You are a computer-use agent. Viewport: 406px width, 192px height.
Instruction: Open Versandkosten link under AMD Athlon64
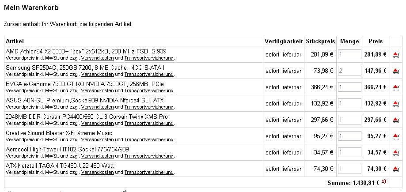(x=97, y=58)
